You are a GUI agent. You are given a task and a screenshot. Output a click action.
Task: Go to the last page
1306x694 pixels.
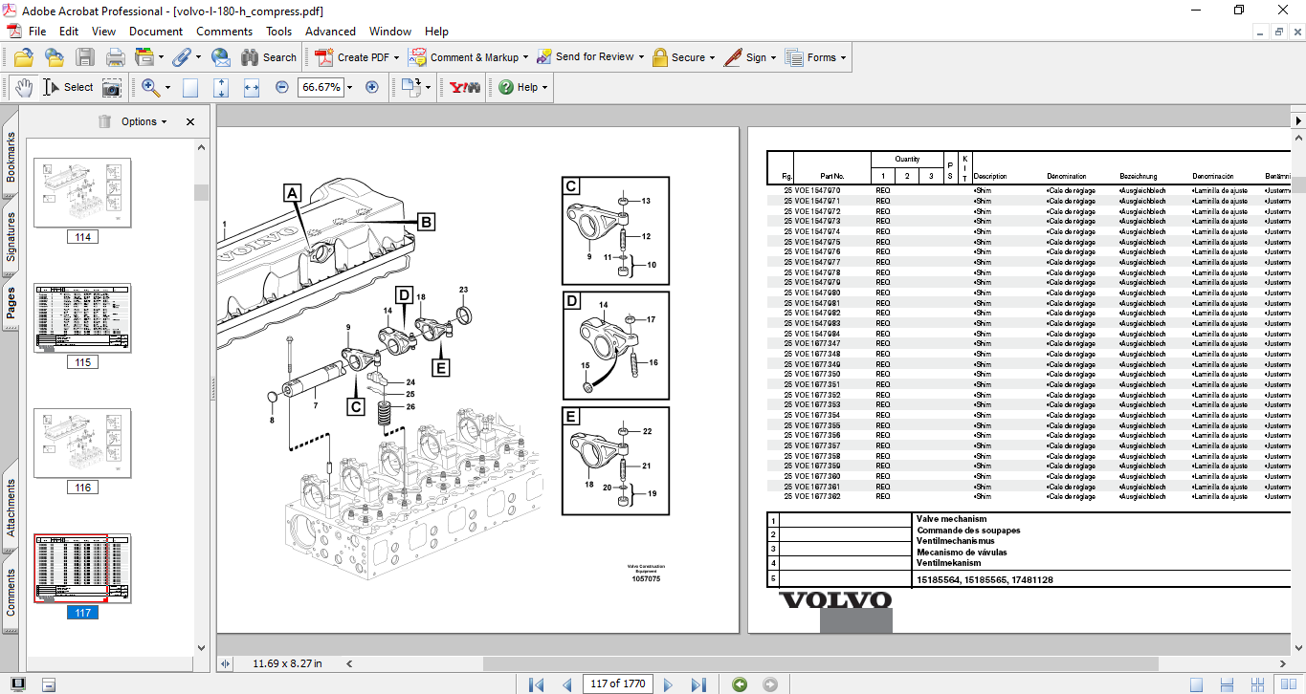698,684
